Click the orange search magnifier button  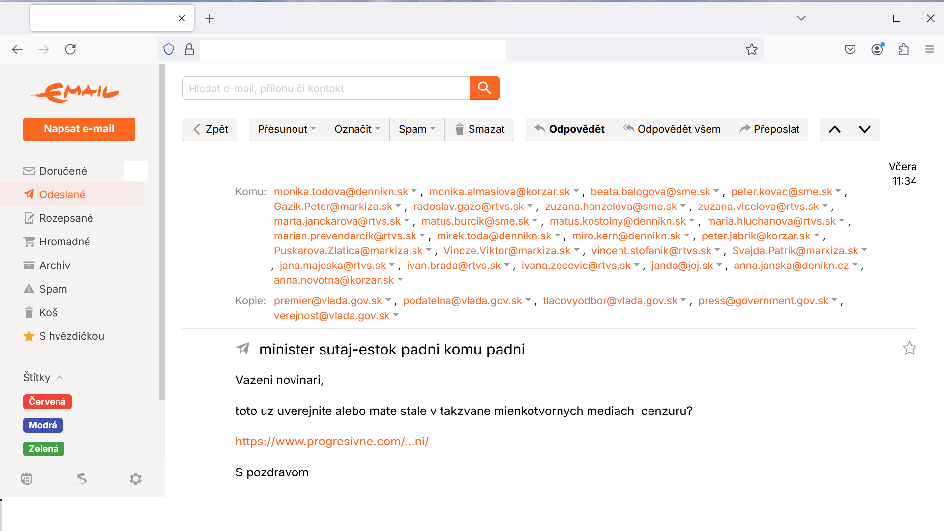[x=484, y=88]
